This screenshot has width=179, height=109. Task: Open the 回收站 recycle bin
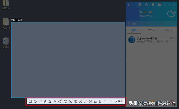6,43
